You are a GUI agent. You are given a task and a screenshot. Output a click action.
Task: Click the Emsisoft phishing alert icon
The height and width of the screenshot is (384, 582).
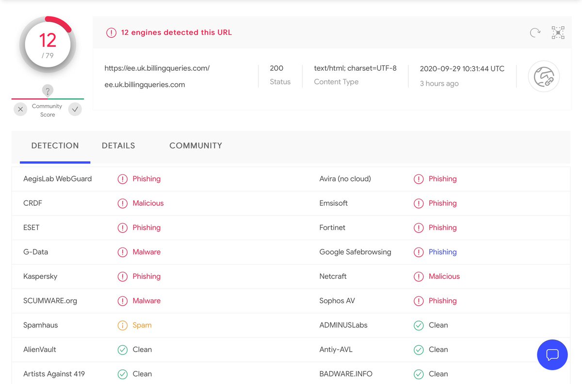419,203
